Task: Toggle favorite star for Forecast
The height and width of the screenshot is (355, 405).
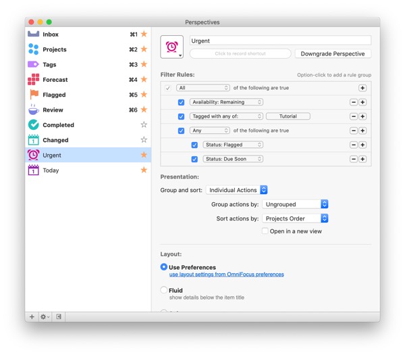Action: (144, 79)
